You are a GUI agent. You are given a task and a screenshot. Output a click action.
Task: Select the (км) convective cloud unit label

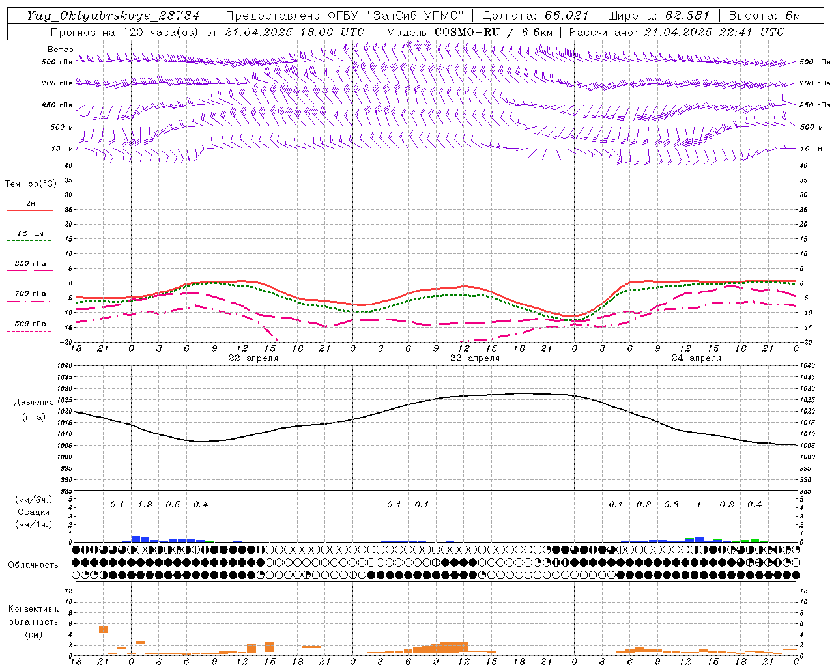click(33, 634)
